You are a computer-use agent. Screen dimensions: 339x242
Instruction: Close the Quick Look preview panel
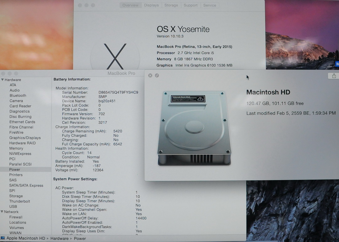click(x=150, y=75)
